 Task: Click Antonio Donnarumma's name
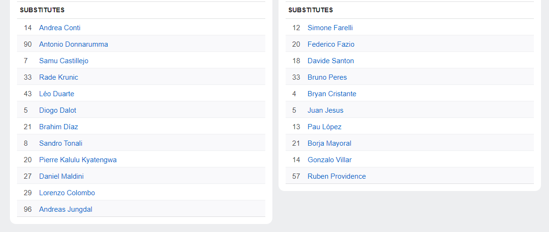(x=73, y=44)
